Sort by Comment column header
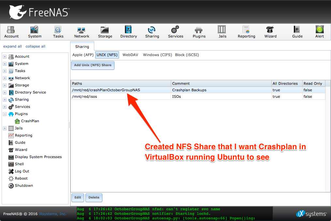 [221, 83]
